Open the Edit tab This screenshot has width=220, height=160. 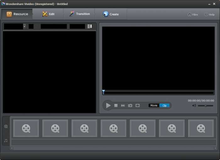(x=48, y=14)
